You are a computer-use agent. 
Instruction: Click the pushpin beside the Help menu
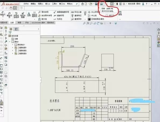pyautogui.click(x=77, y=4)
